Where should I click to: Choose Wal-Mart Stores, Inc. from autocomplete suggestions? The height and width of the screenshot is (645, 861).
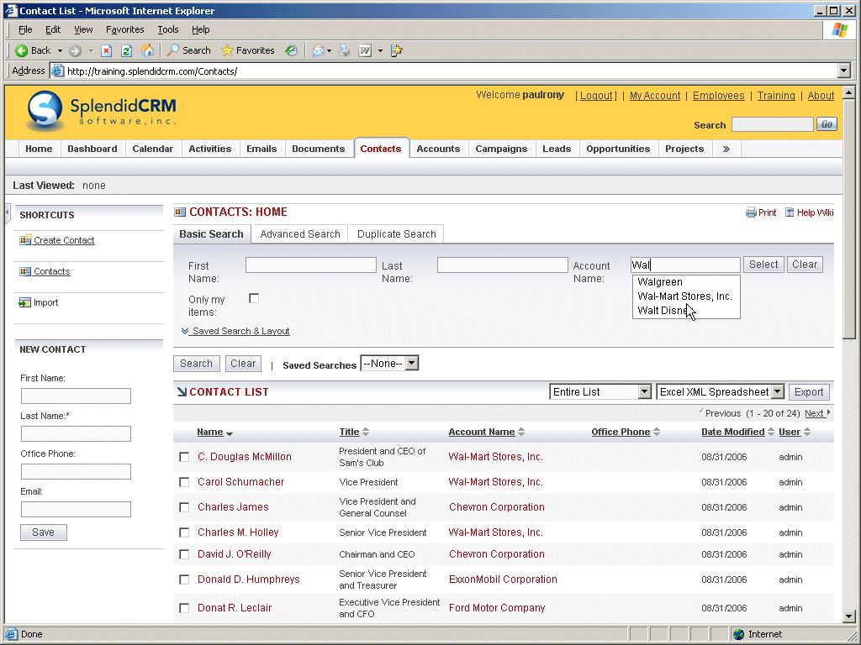click(684, 296)
